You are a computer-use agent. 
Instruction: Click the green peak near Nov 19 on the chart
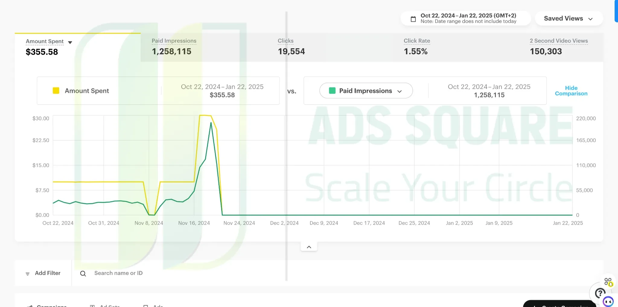pyautogui.click(x=211, y=122)
